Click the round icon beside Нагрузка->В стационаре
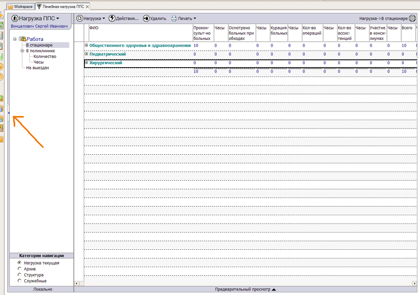The width and height of the screenshot is (420, 295). pyautogui.click(x=412, y=18)
